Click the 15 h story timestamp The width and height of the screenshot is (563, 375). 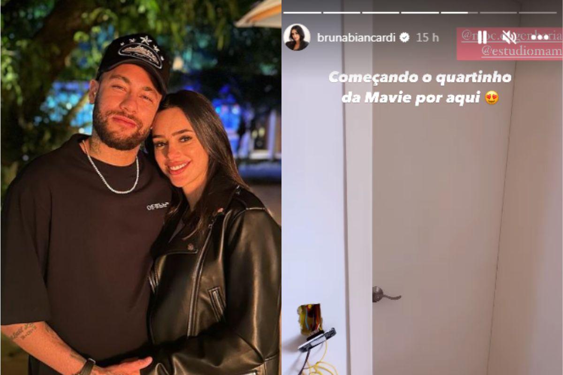[x=427, y=37]
